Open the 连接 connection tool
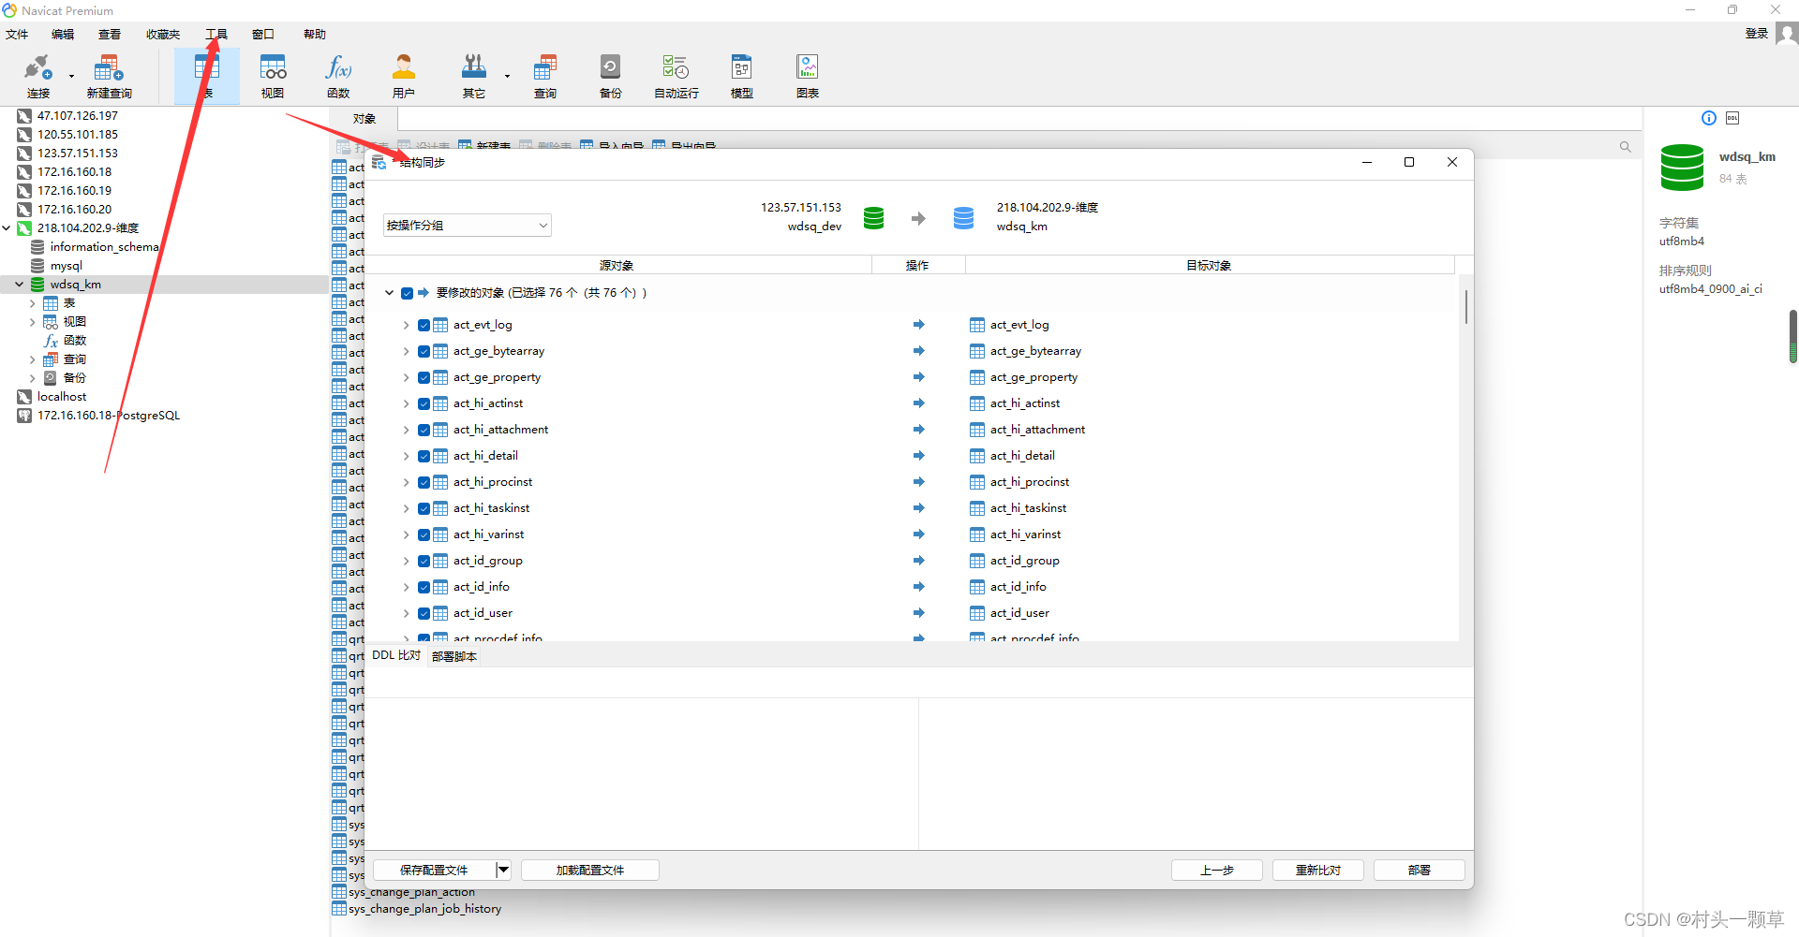This screenshot has width=1799, height=937. [x=38, y=76]
